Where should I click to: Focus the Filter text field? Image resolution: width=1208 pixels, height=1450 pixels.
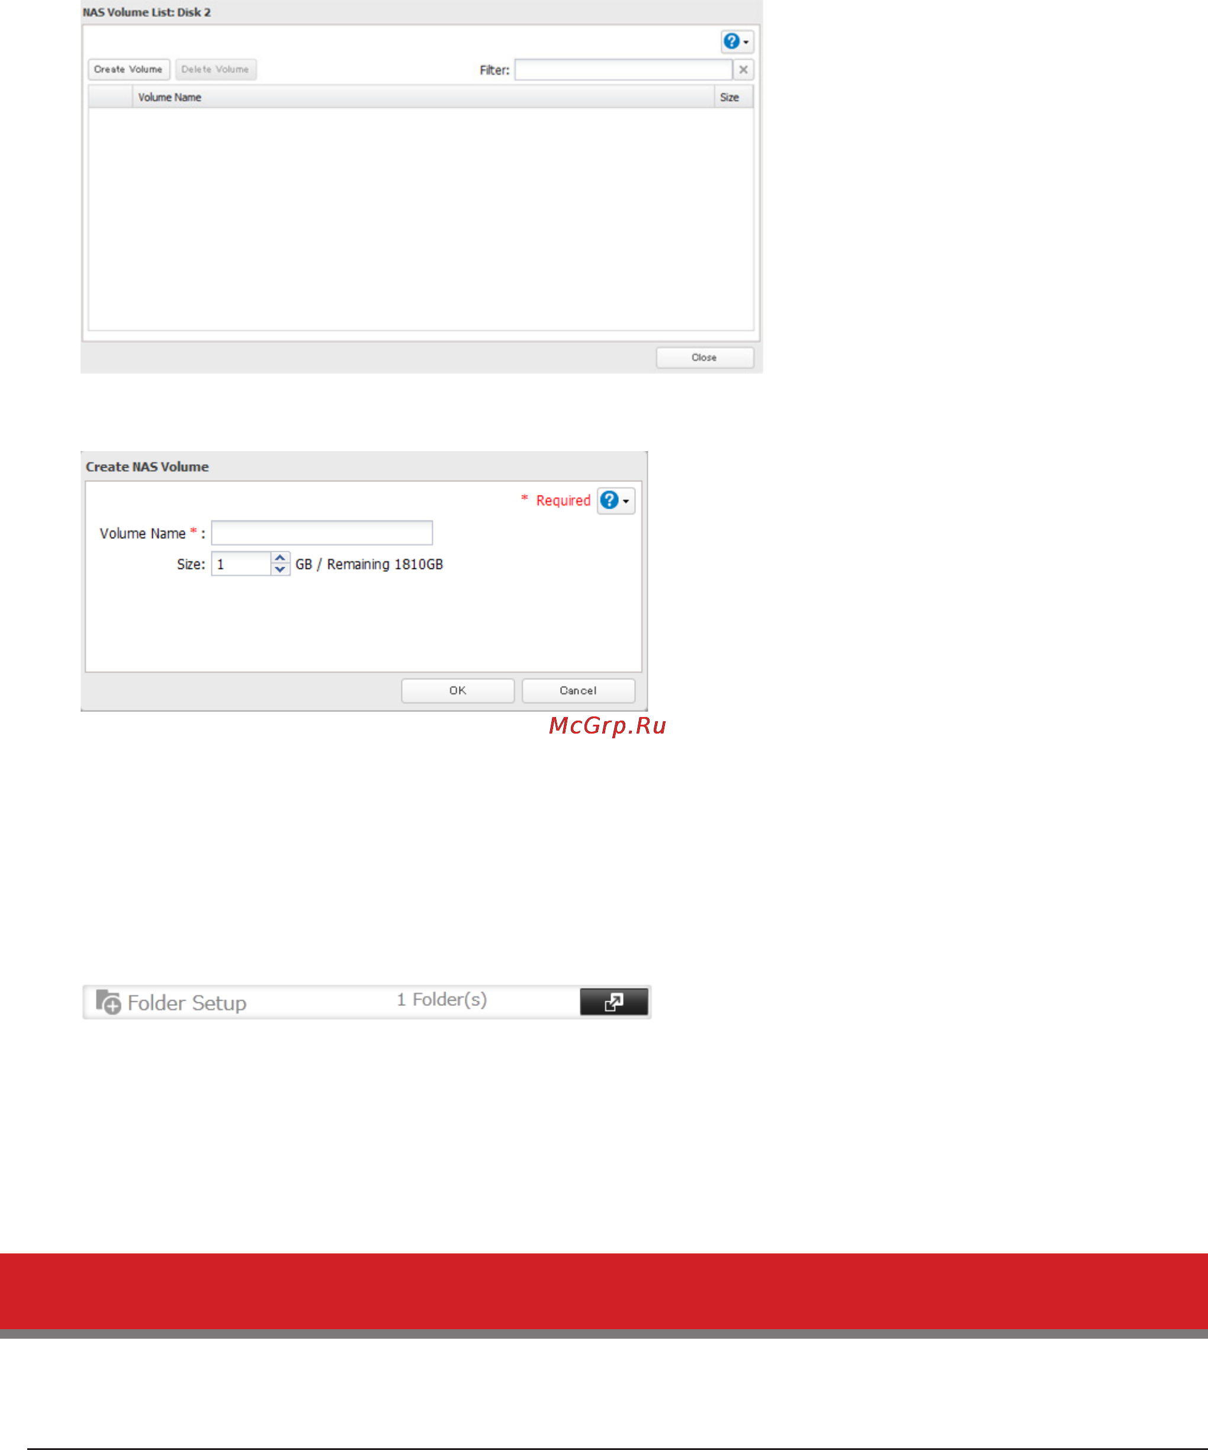click(623, 70)
